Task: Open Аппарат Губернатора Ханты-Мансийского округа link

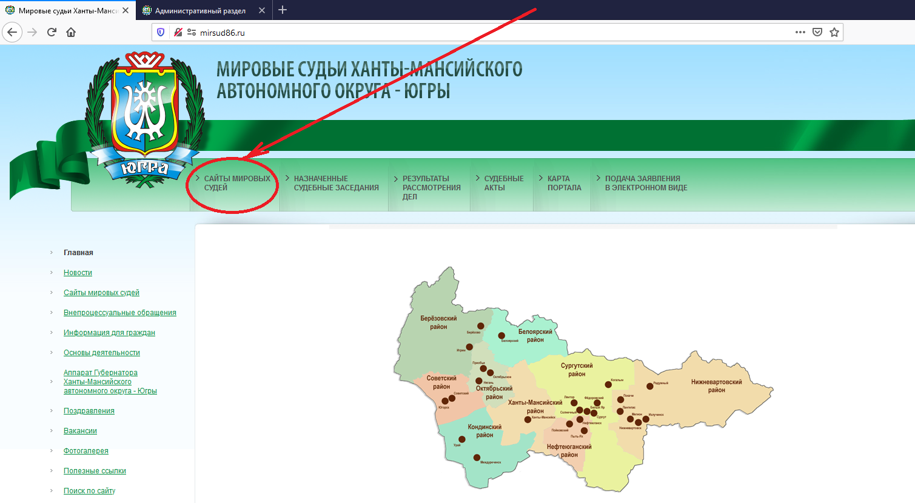Action: pyautogui.click(x=110, y=382)
